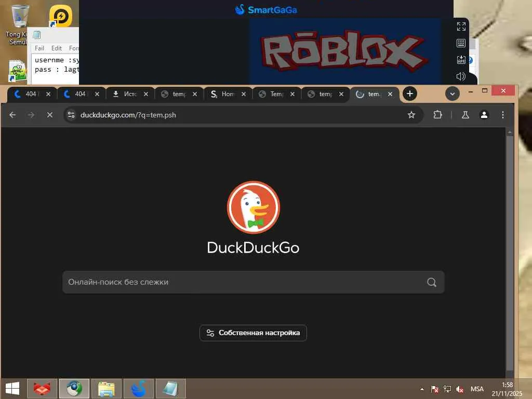
Task: Close the История tab
Action: pos(146,94)
